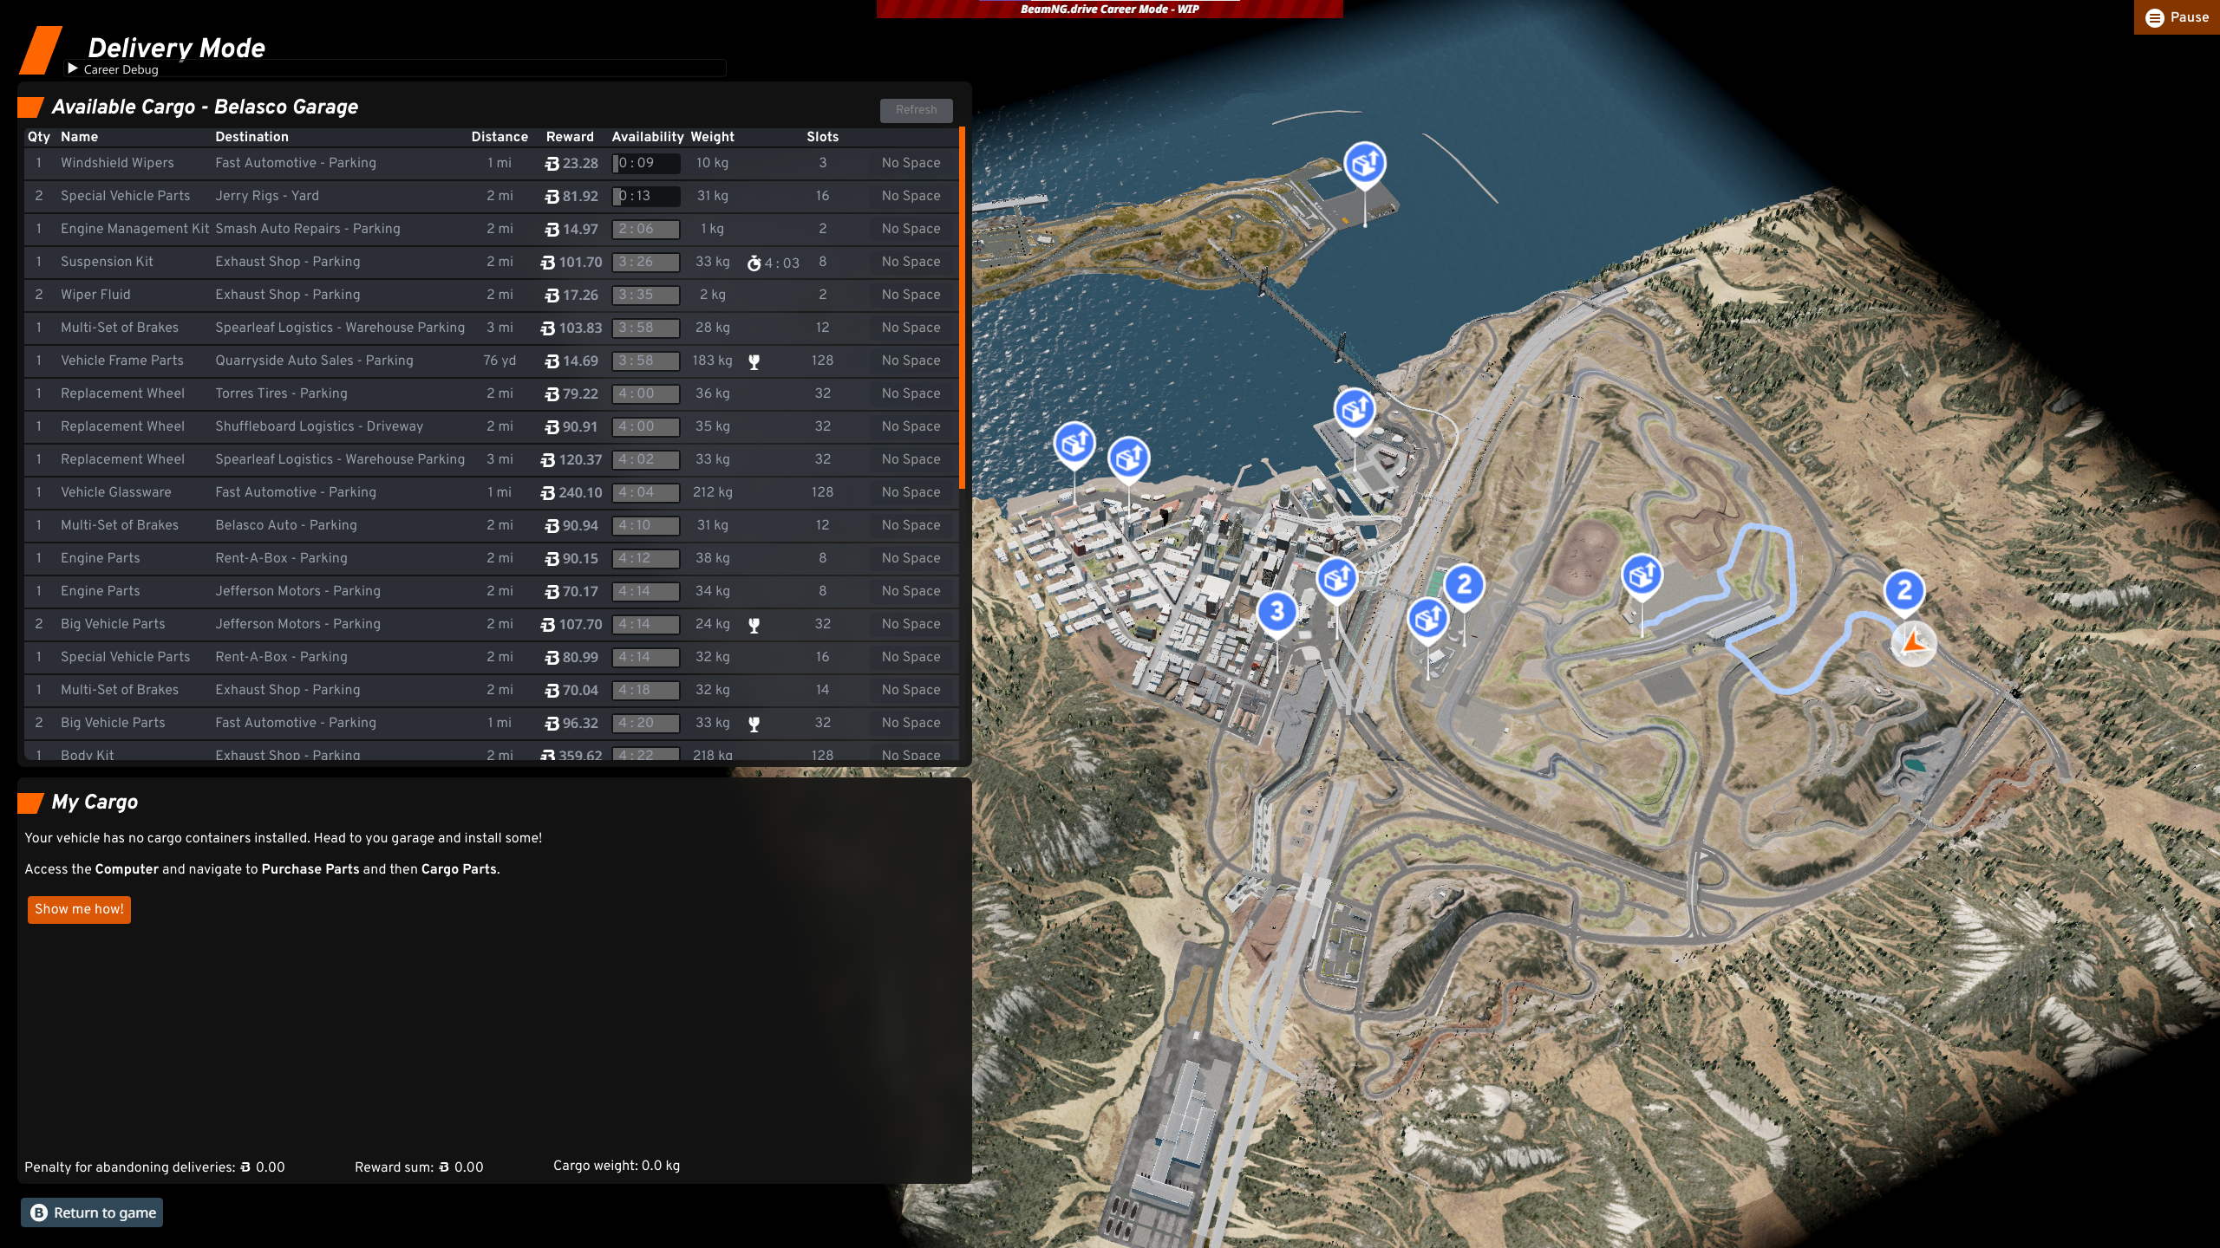Click the leftmost cargo marker over the water
This screenshot has width=2220, height=1248.
[1074, 444]
